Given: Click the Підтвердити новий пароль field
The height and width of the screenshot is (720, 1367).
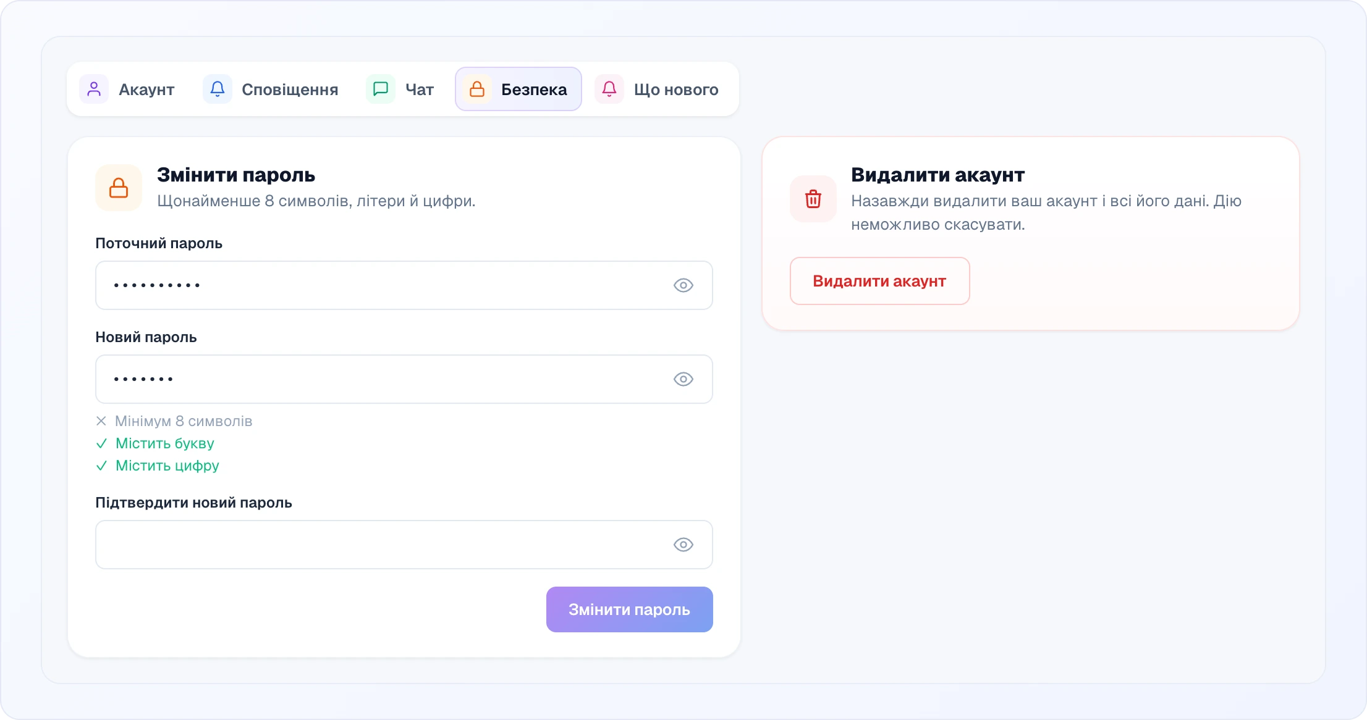Looking at the screenshot, I should click(x=404, y=545).
